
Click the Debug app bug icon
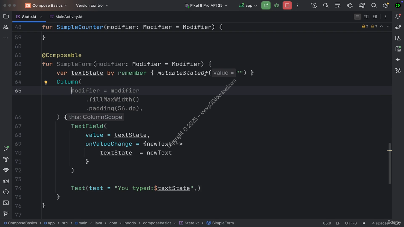(x=276, y=5)
